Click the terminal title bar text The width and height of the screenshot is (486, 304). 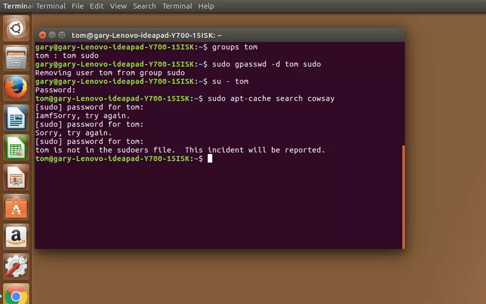click(147, 35)
